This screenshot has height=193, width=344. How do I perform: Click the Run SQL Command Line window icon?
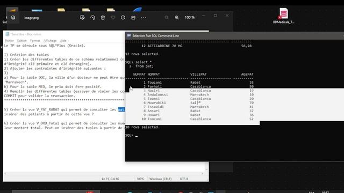coord(129,36)
